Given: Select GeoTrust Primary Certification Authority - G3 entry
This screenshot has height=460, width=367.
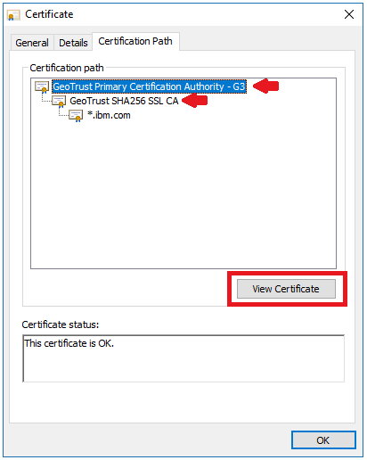Looking at the screenshot, I should click(x=149, y=86).
